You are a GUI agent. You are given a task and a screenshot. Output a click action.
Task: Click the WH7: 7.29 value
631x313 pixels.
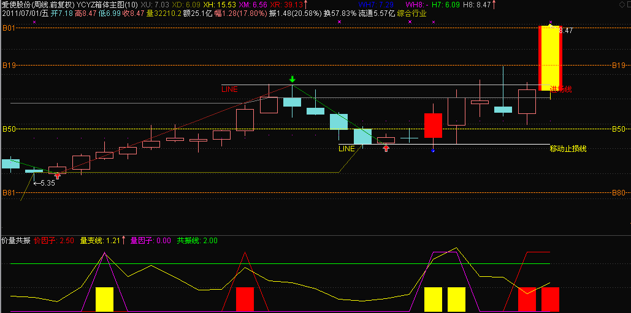coord(377,5)
